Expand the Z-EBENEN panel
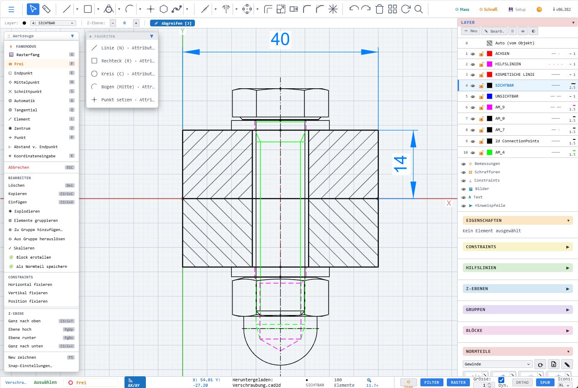 point(518,289)
